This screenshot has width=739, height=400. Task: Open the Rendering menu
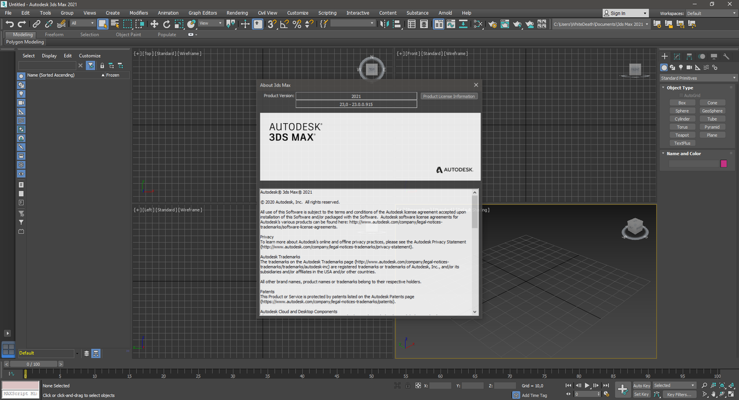(237, 13)
